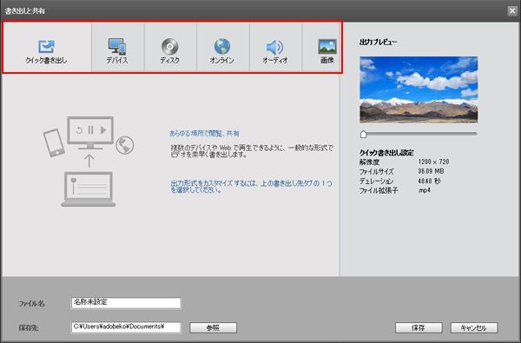Select the 画像 export tab
Screen dimensions: 521x343
coord(321,47)
